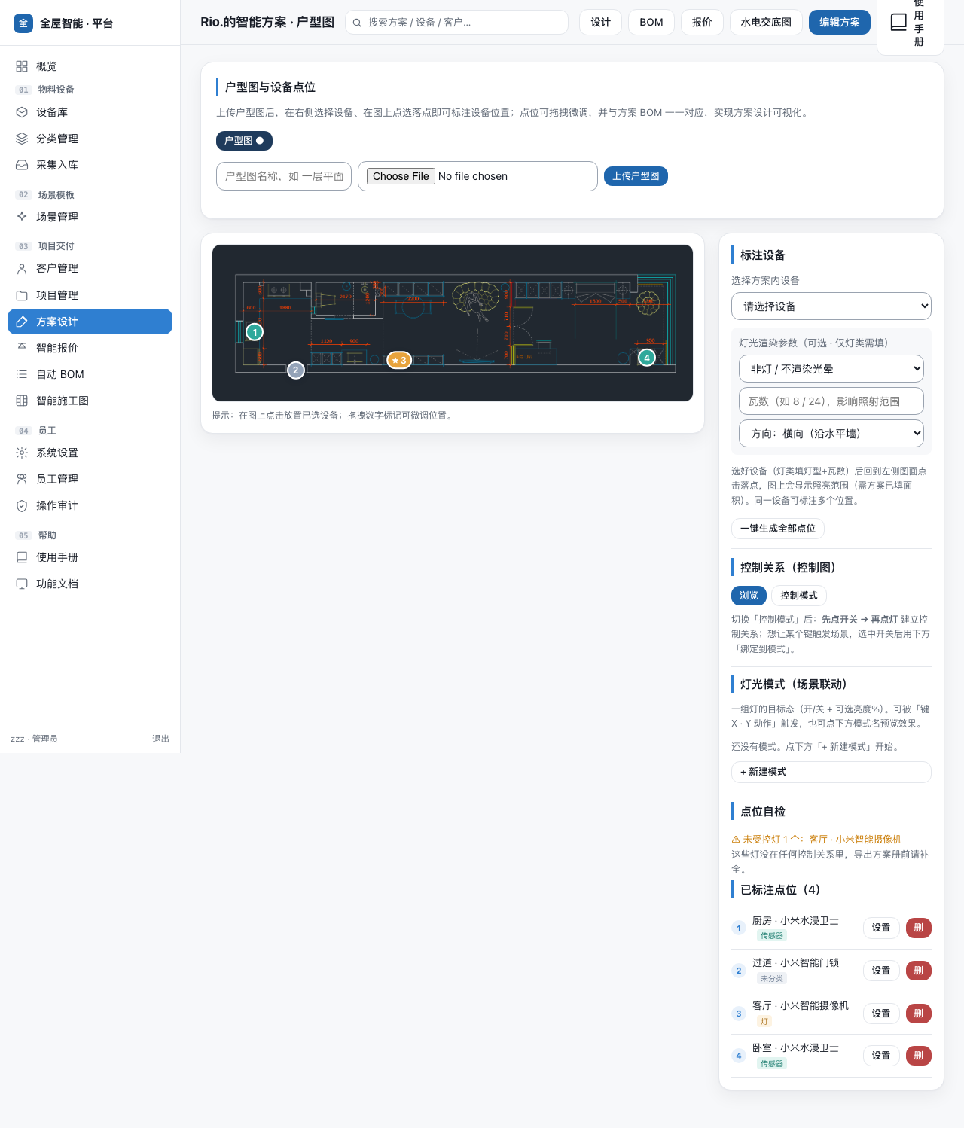Click the 传感器 tag under 卧室
The image size is (964, 1128).
coord(772,1064)
